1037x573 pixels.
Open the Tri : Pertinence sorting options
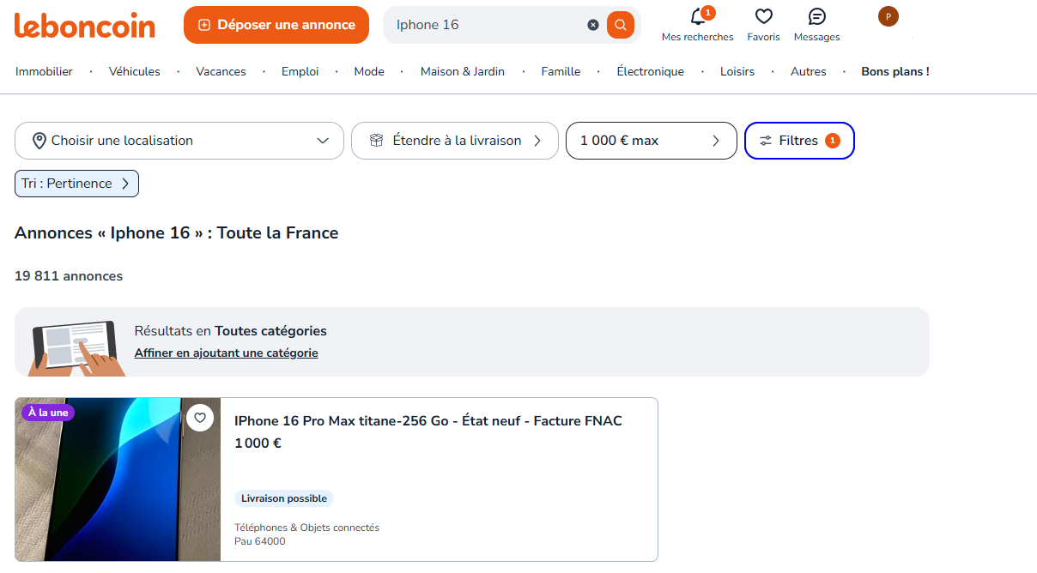[x=76, y=183]
